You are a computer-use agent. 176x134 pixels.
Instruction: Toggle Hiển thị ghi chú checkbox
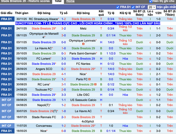tap(151, 1)
